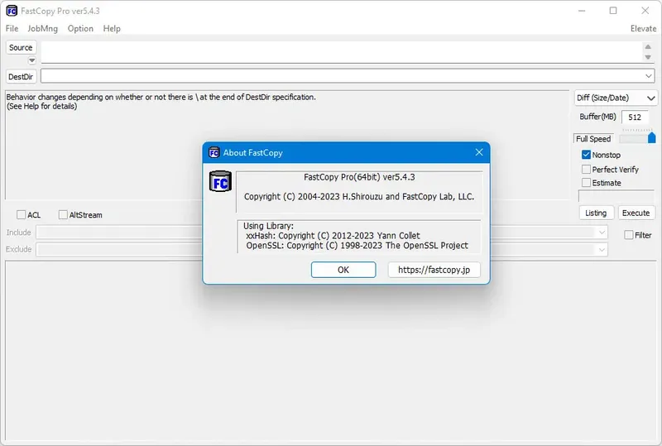Enable the Perfect Verify checkbox
The height and width of the screenshot is (446, 662).
pyautogui.click(x=586, y=169)
